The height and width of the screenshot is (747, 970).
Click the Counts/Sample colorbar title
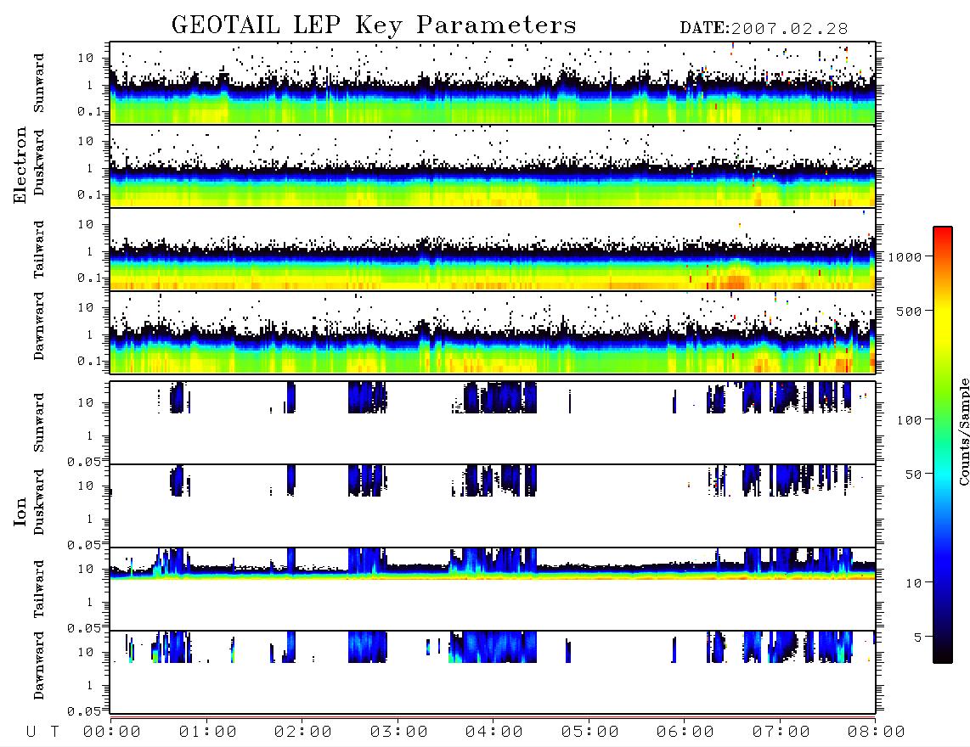pos(963,431)
